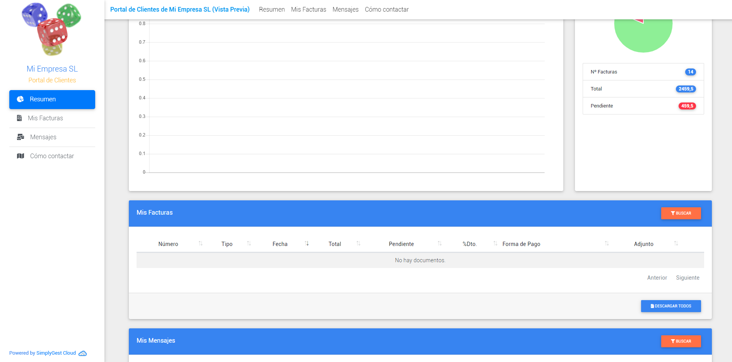Open Resumen from the top navigation bar
Screen dimensions: 732x362
[272, 9]
